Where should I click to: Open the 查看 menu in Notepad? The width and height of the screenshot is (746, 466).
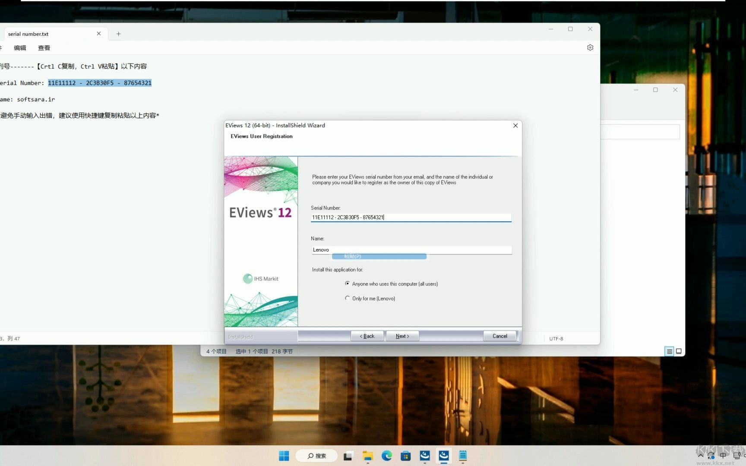click(44, 48)
